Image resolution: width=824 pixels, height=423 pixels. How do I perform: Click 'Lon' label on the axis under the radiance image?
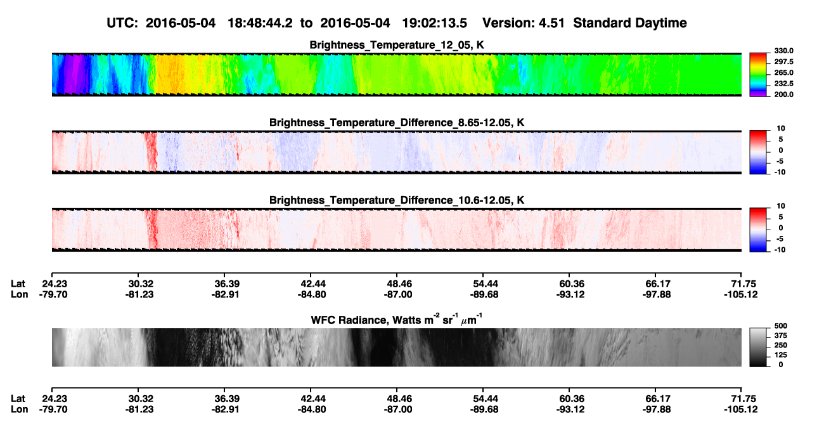click(x=19, y=410)
